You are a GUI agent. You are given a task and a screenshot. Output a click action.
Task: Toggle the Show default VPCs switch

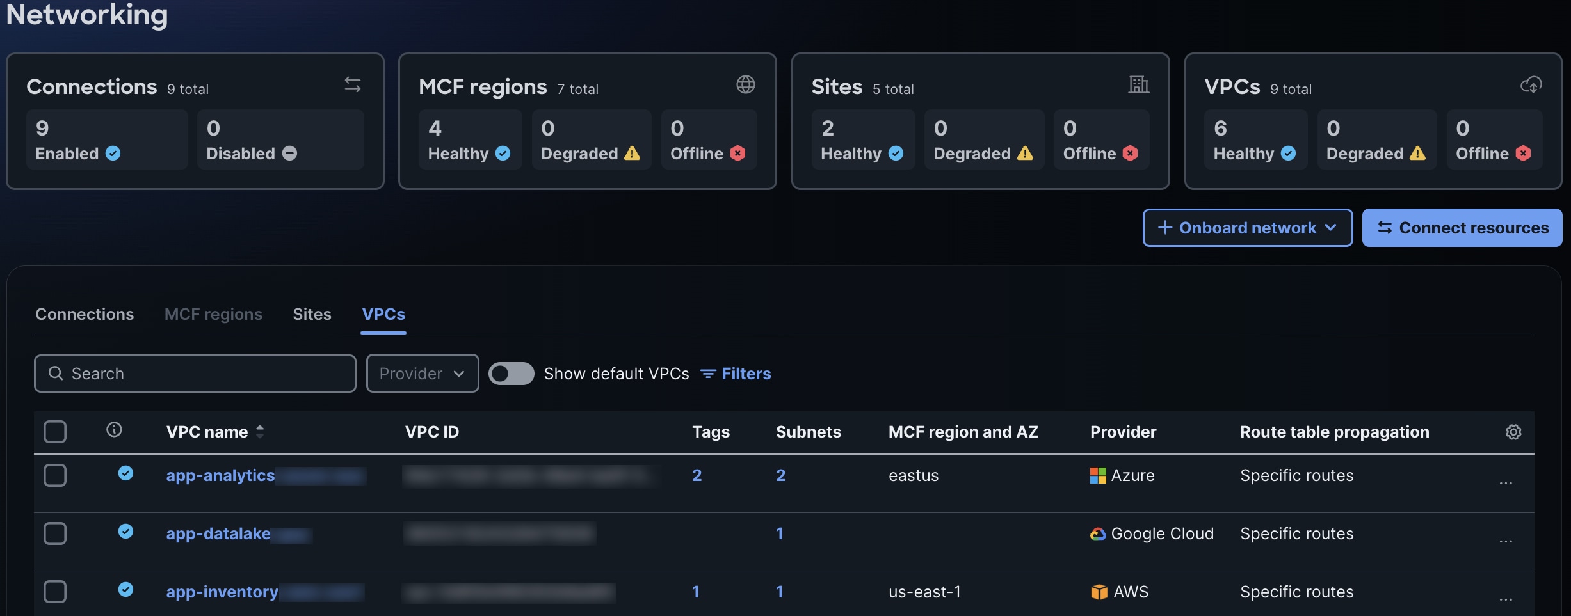point(511,374)
